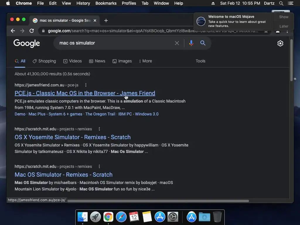
Task: Open Safari from the Dock
Action: (121, 217)
